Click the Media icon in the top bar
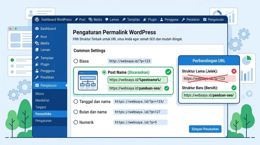This screenshot has height=145, width=260. pos(90,20)
